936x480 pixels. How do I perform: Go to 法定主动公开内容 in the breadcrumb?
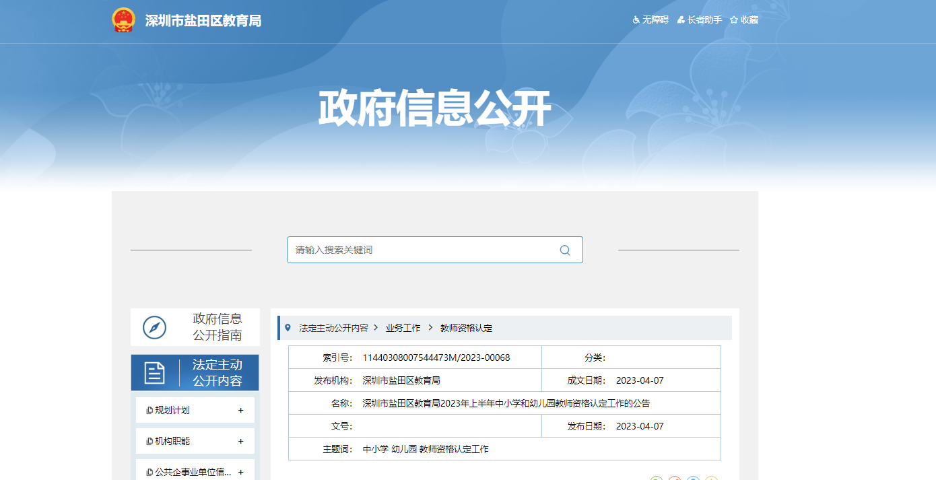333,328
